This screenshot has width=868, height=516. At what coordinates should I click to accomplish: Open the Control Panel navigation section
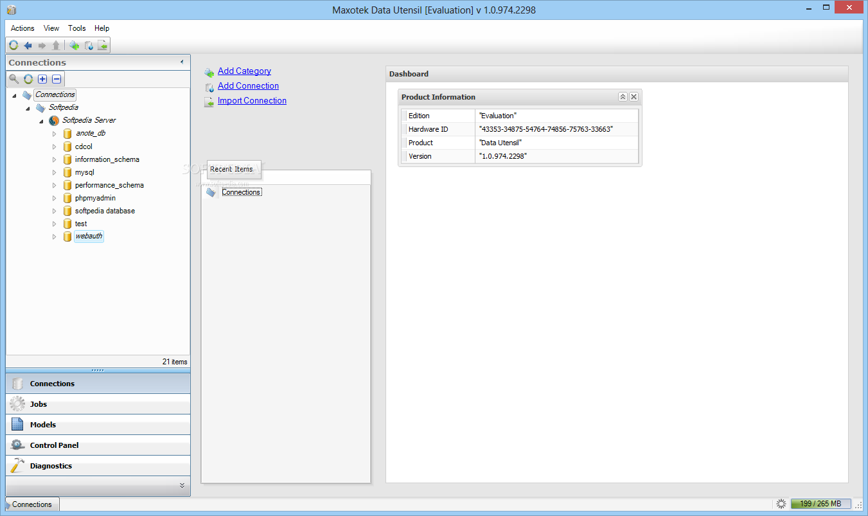pos(98,445)
